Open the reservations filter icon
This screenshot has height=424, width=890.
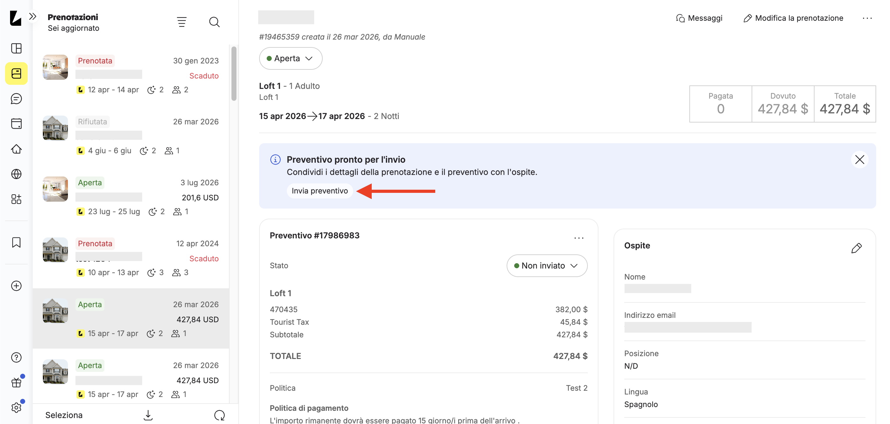click(x=182, y=22)
